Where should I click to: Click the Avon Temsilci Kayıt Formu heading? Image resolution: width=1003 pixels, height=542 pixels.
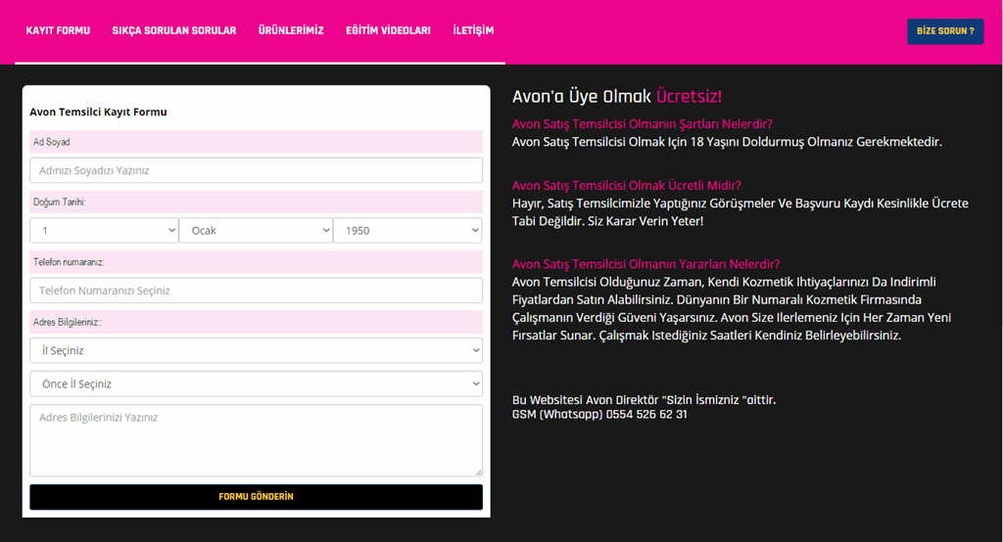pos(99,112)
